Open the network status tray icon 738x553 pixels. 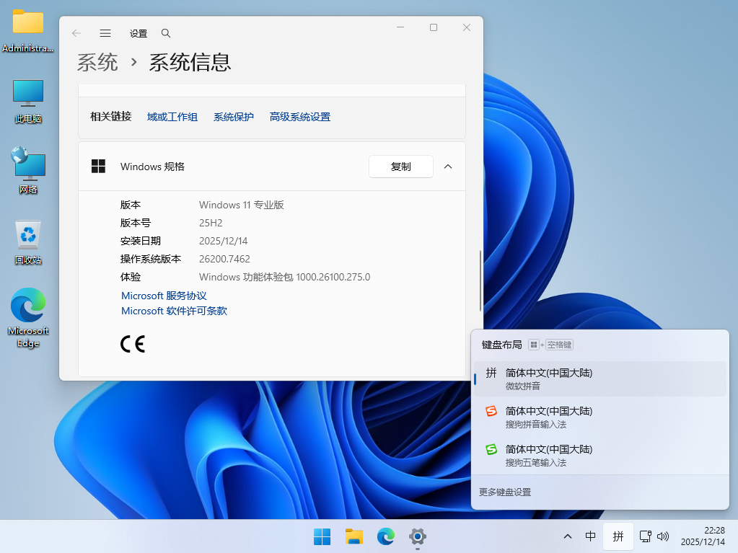click(645, 536)
